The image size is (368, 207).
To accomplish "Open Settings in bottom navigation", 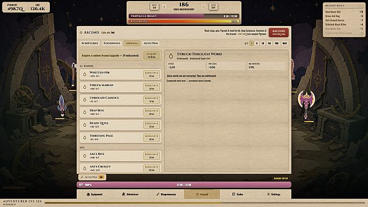I will (274, 195).
